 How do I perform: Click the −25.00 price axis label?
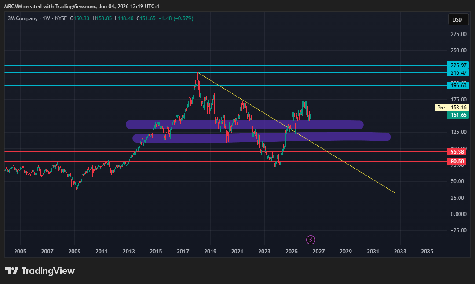click(458, 230)
